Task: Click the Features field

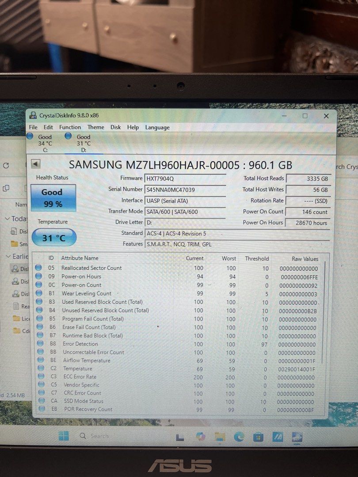Action: (237, 244)
